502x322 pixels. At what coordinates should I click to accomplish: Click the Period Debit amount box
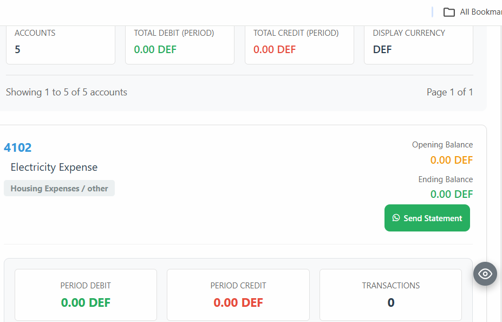click(86, 294)
